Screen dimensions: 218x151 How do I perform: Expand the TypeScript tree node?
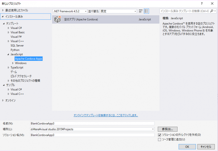click(8, 67)
